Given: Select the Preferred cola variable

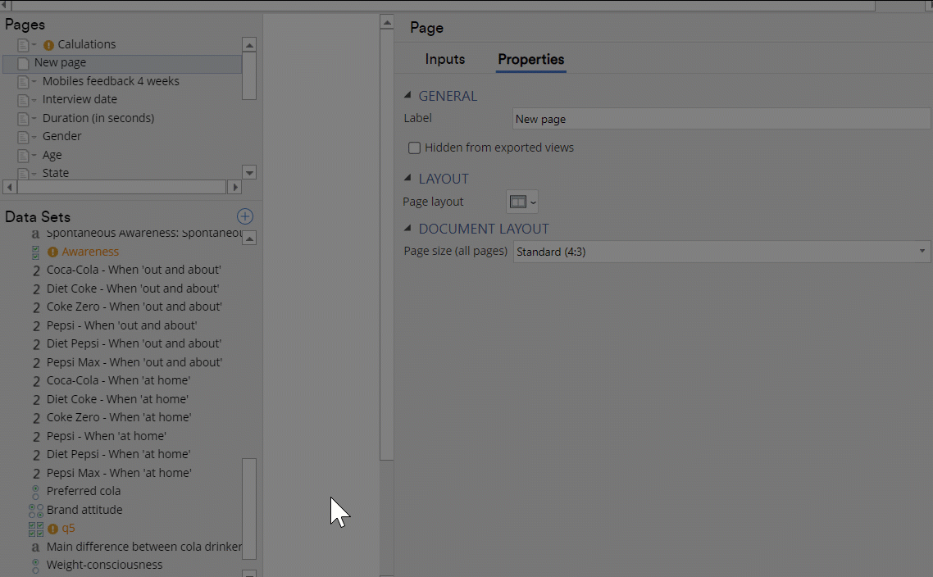Looking at the screenshot, I should (x=84, y=491).
